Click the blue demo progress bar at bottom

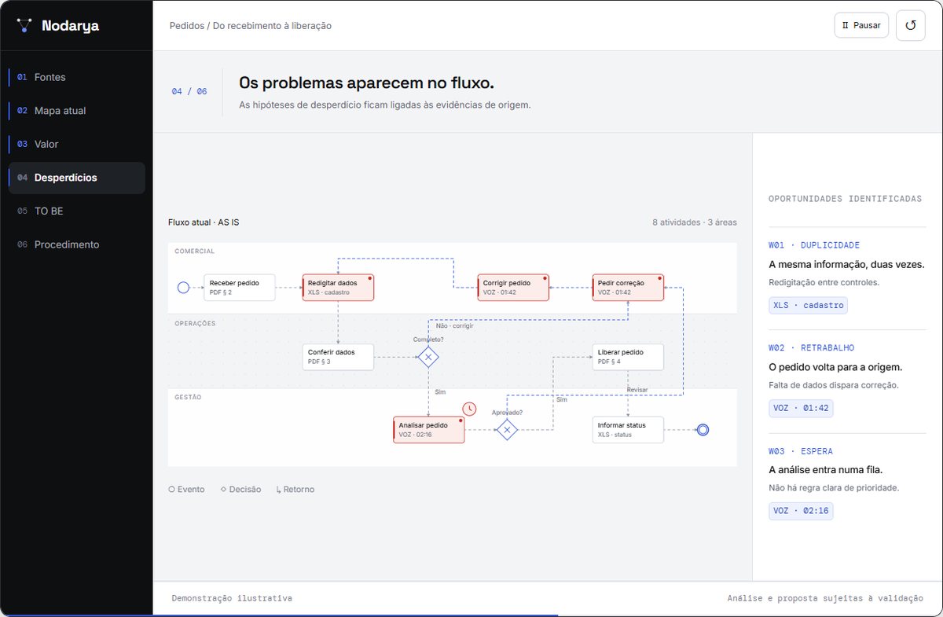[279, 615]
